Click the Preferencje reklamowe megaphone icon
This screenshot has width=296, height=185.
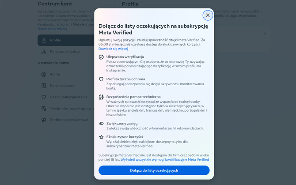coord(44,120)
